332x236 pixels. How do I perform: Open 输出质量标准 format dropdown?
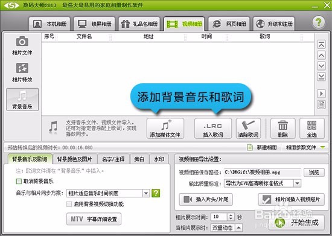coord(263,183)
